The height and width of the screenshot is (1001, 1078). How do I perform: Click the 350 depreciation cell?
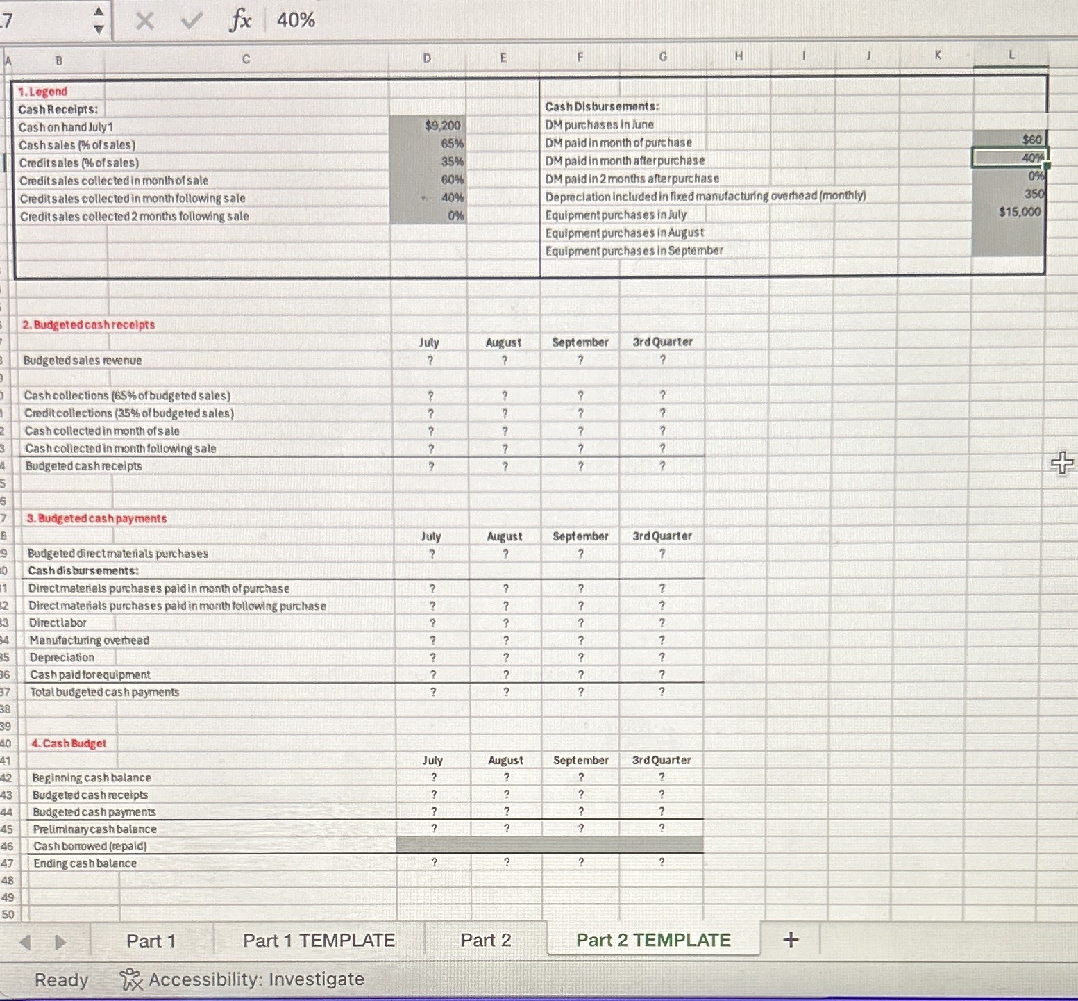(1009, 194)
